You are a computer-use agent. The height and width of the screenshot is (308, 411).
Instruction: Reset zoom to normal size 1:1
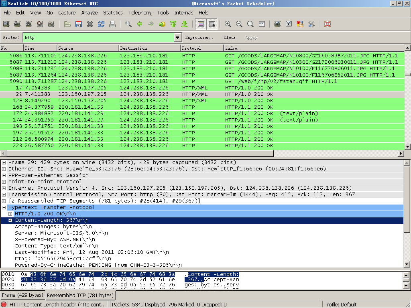[250, 24]
